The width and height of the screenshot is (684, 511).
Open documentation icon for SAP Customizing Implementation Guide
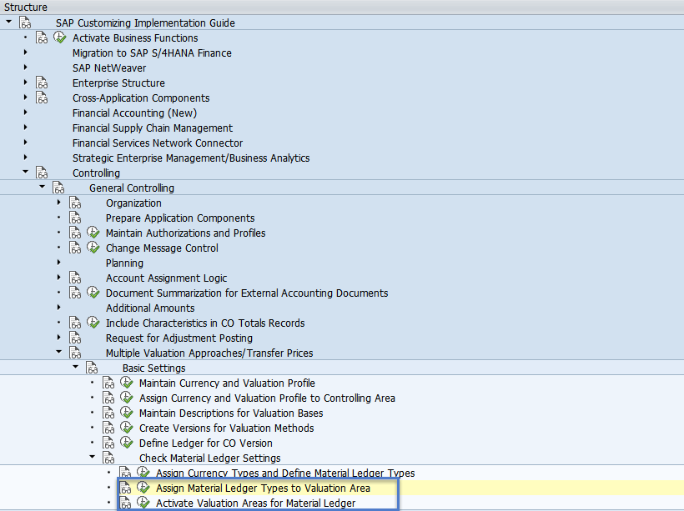pyautogui.click(x=25, y=23)
